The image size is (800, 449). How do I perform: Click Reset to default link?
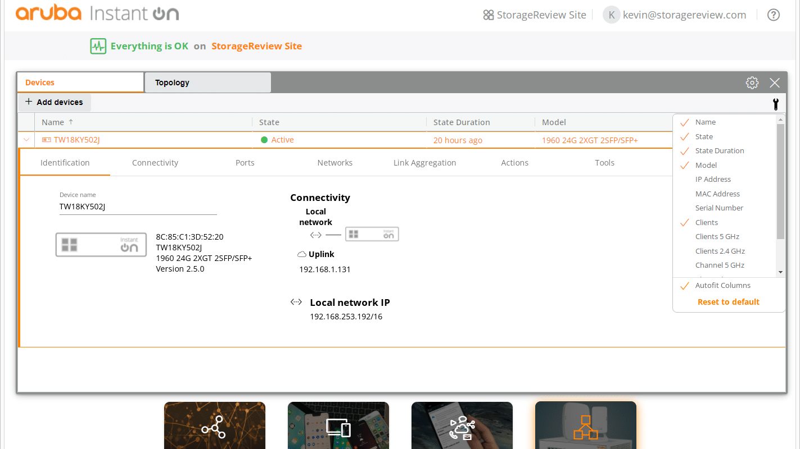click(x=729, y=302)
